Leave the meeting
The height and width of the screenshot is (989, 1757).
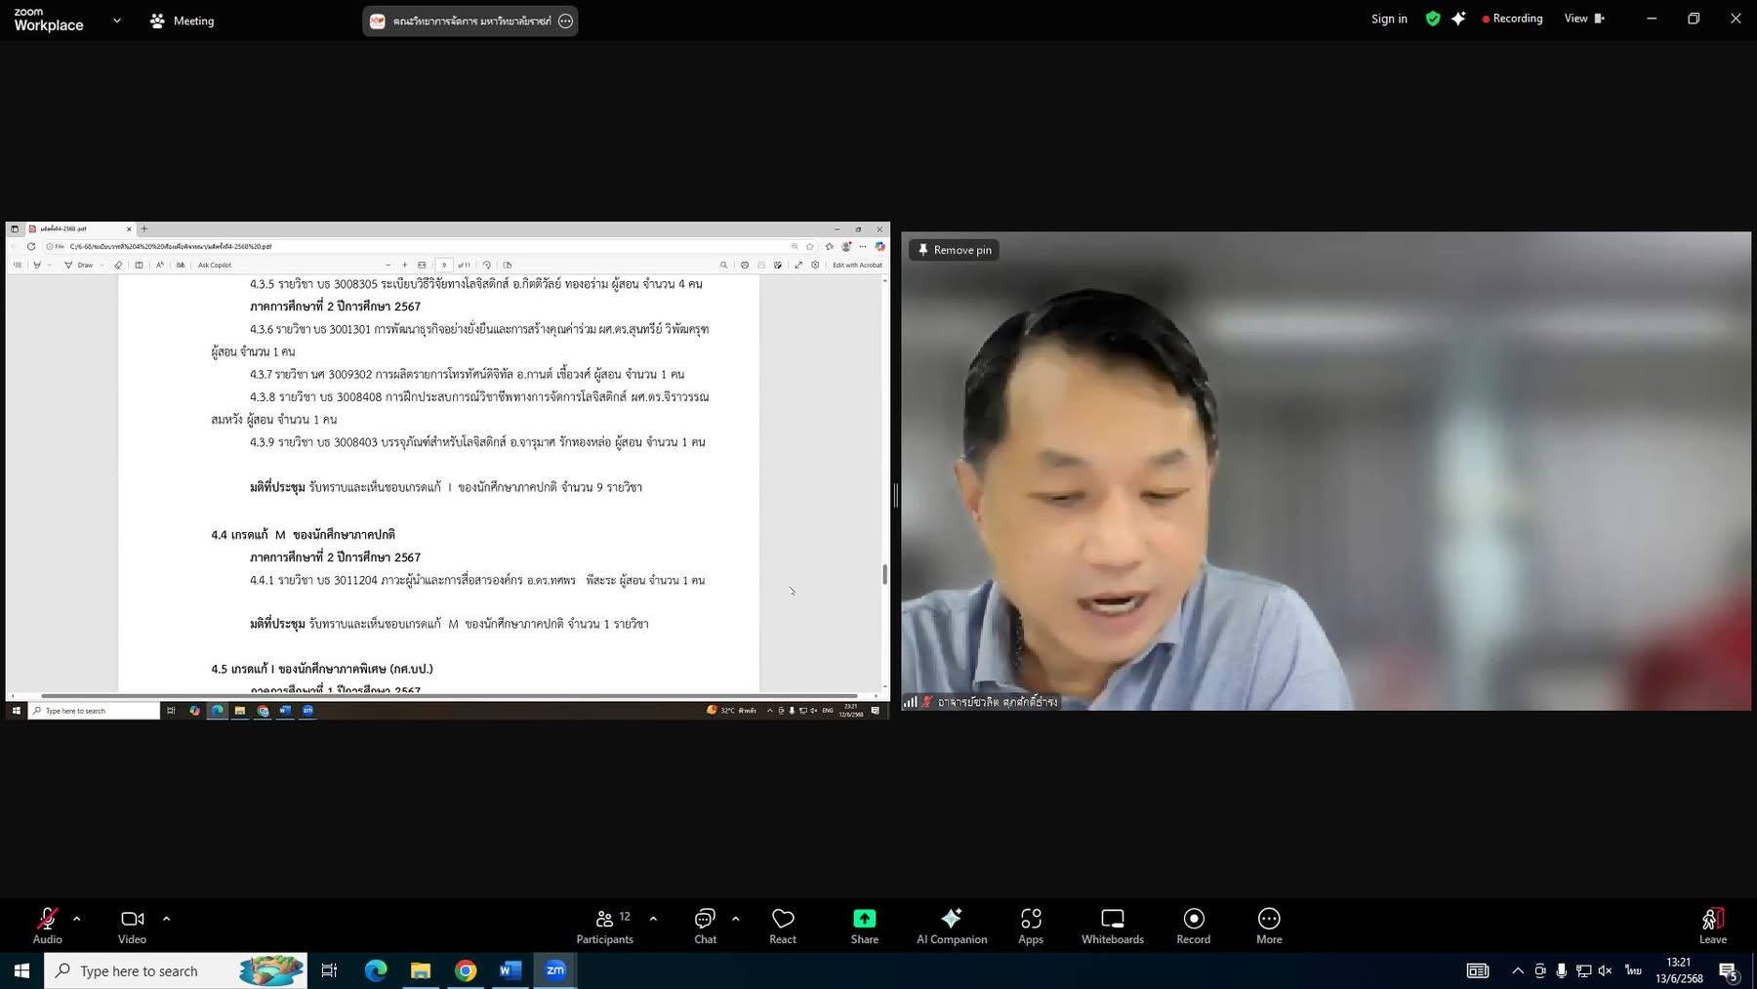coord(1712,926)
